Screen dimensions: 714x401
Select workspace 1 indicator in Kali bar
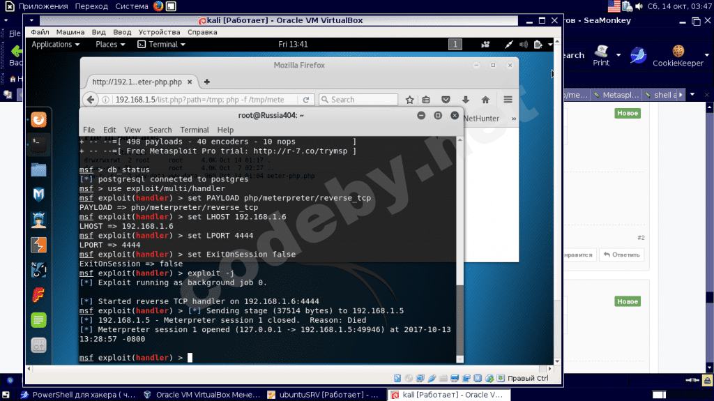coord(455,44)
